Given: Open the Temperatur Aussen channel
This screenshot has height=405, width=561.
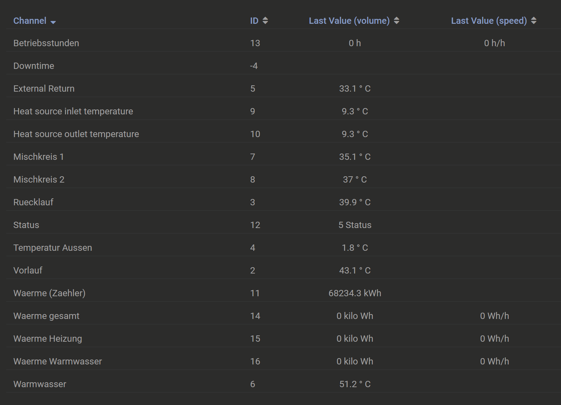Looking at the screenshot, I should 52,248.
